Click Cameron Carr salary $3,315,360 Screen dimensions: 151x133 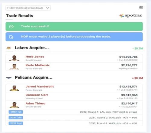[x=129, y=95]
